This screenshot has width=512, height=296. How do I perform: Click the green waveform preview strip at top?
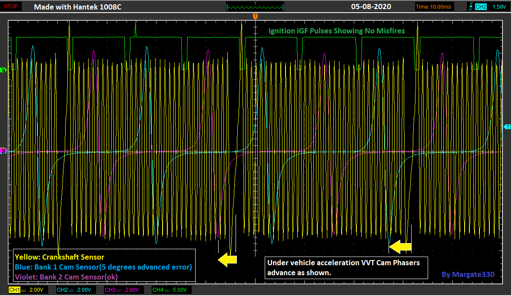255,7
